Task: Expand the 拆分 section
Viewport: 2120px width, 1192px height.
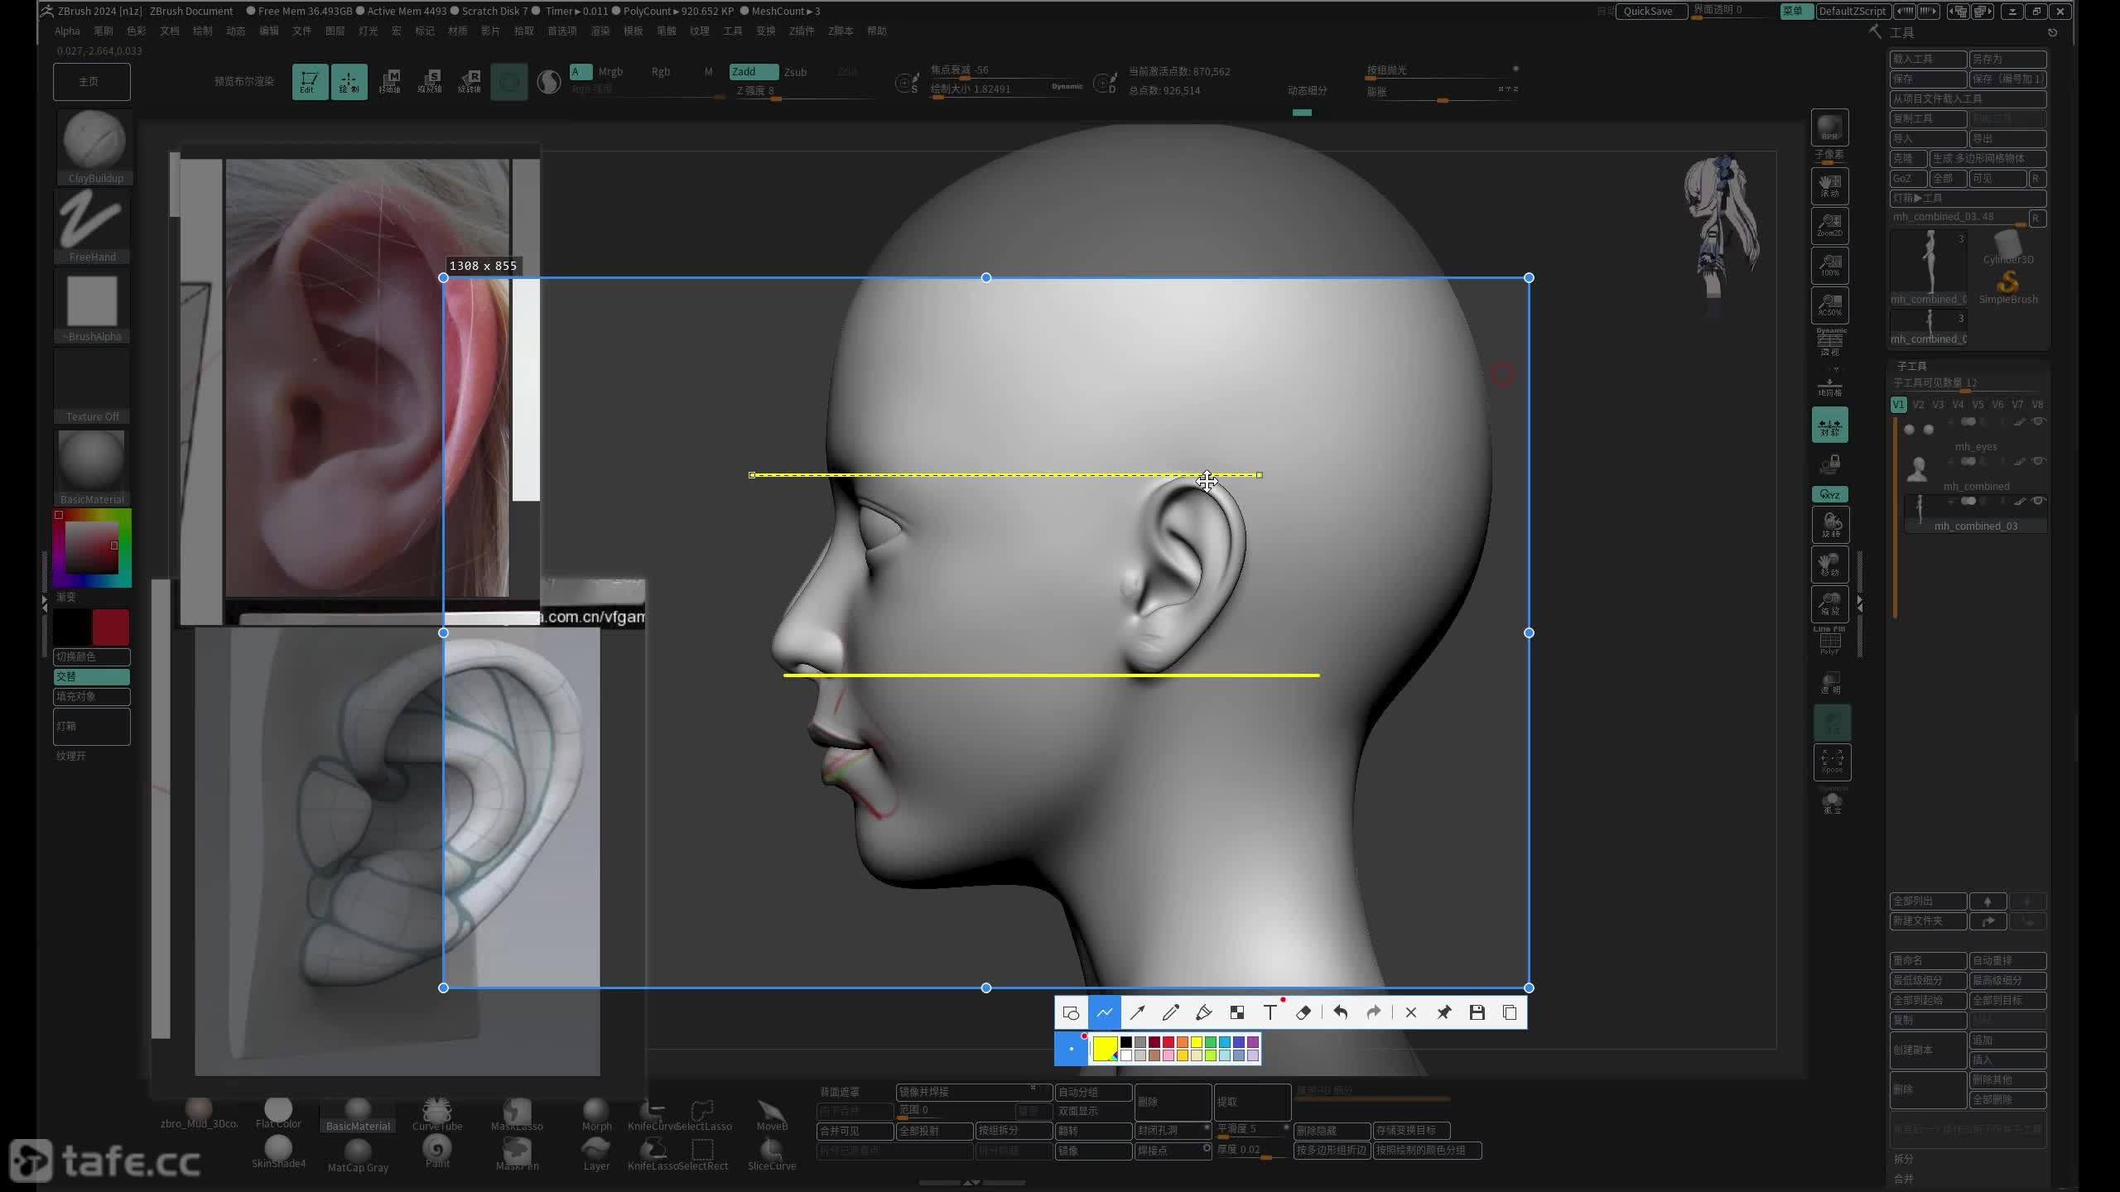Action: [1903, 1159]
